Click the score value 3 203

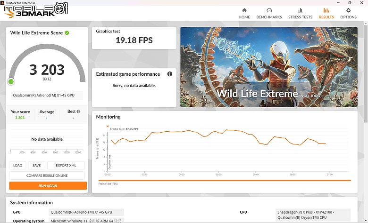pyautogui.click(x=47, y=70)
